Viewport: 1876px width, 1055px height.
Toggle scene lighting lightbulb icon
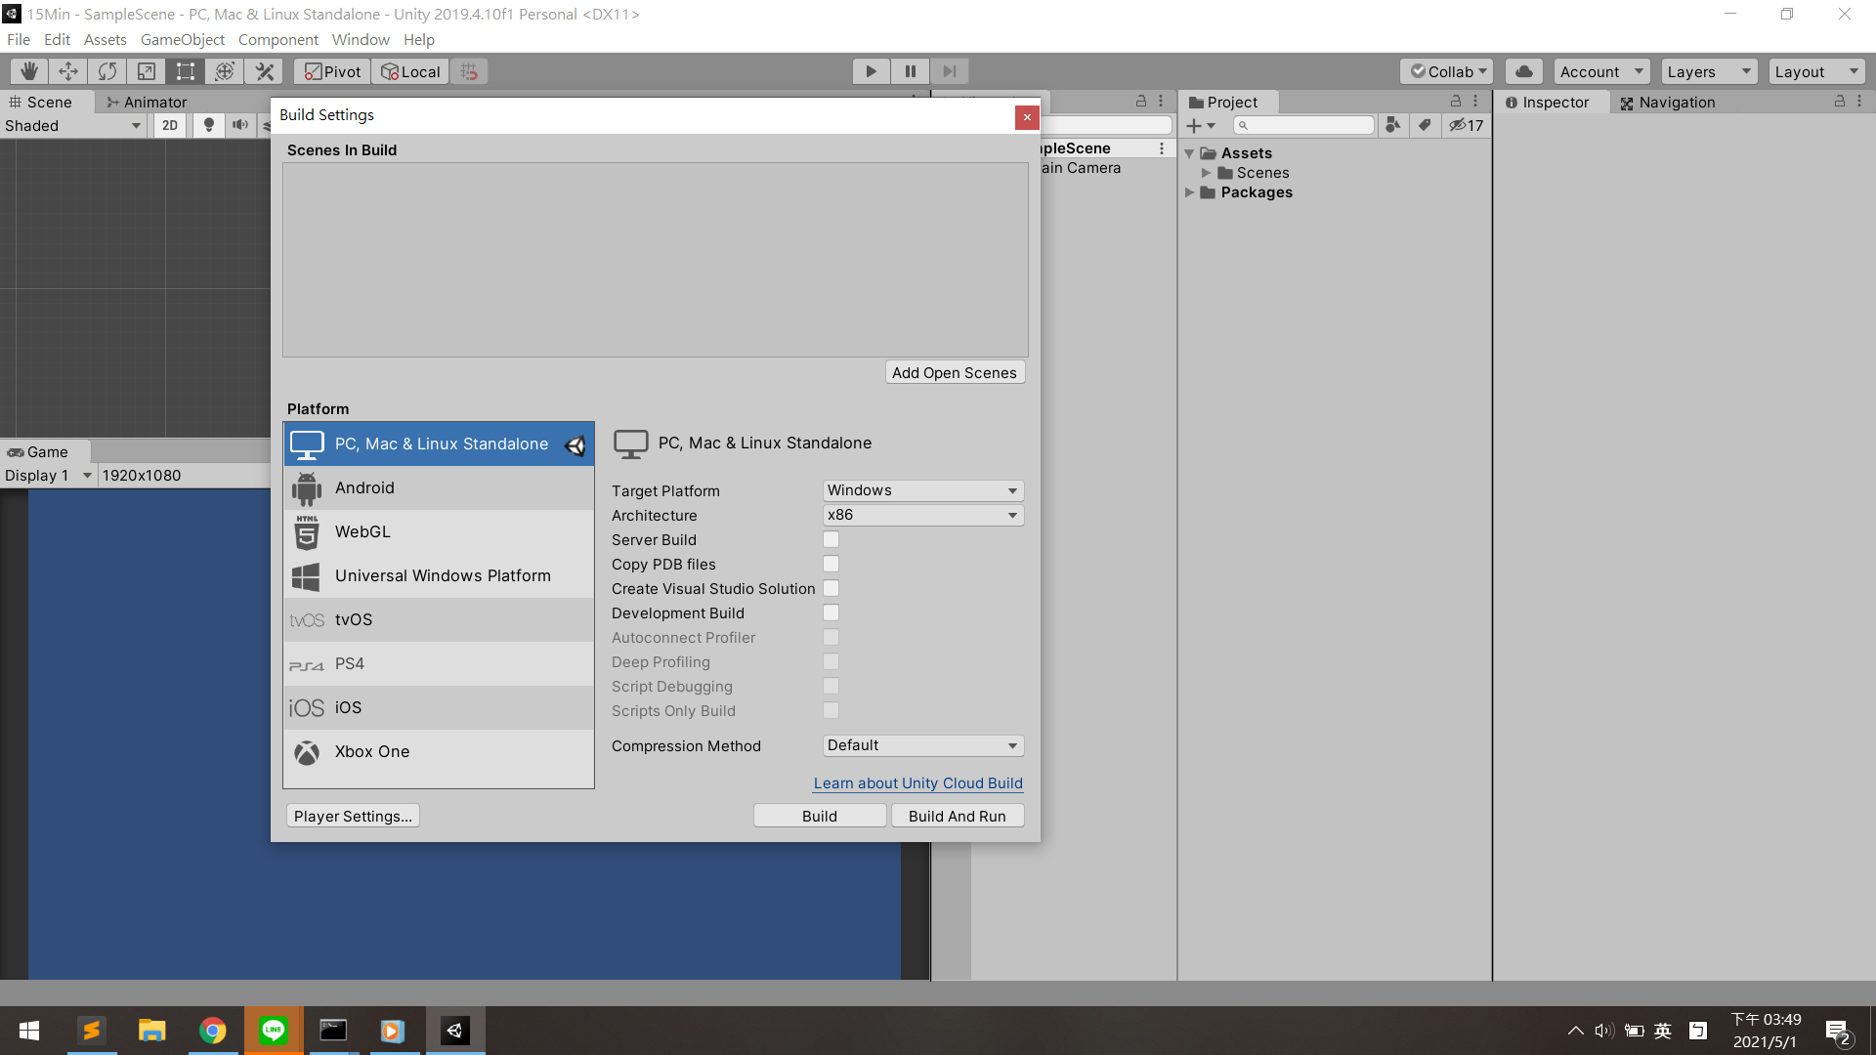208,125
